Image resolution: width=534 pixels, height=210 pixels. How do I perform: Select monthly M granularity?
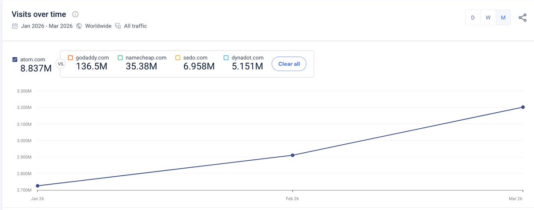[x=503, y=18]
